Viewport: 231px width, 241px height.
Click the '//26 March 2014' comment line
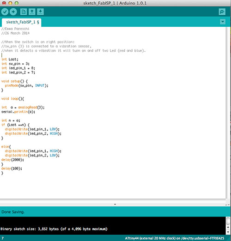15,33
